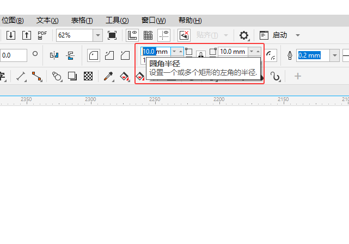The width and height of the screenshot is (349, 244).
Task: Select the drop shadow tool
Action: click(72, 76)
